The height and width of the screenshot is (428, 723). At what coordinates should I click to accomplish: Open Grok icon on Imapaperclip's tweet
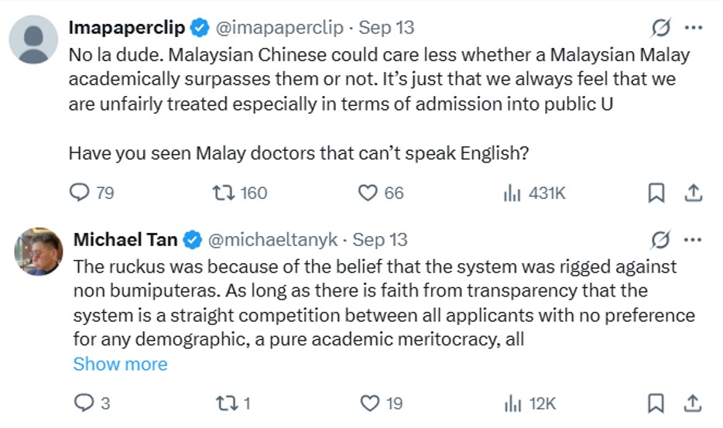tap(660, 29)
